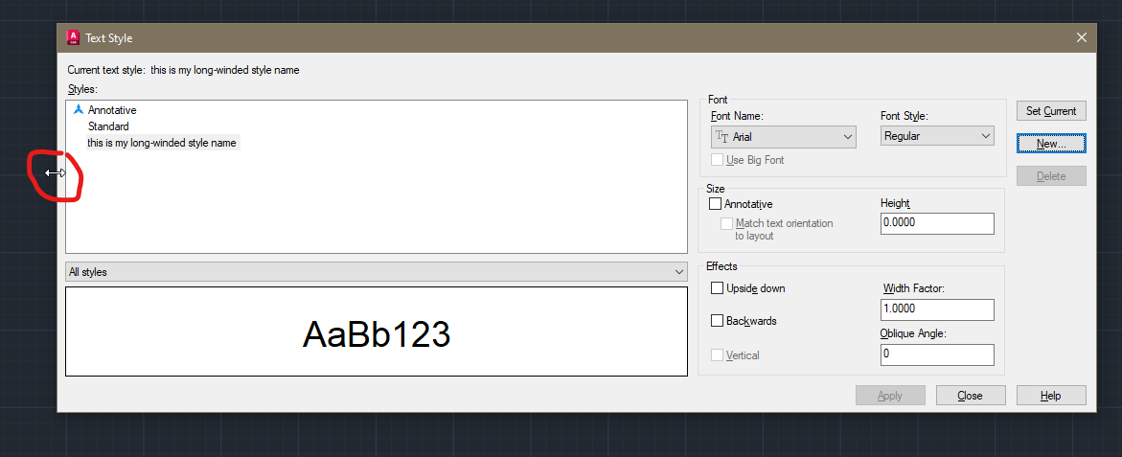Click the Apply button
Viewport: 1122px width, 457px height.
click(x=890, y=396)
